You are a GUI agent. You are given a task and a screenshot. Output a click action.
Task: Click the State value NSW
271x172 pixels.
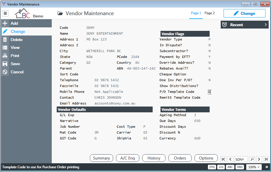pos(89,57)
